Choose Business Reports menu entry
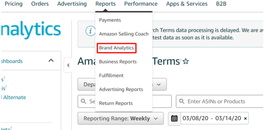This screenshot has height=130, width=266. click(x=118, y=62)
